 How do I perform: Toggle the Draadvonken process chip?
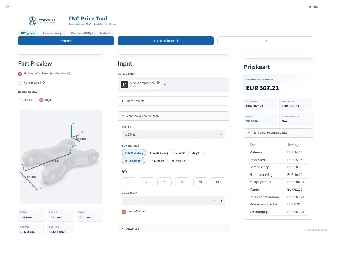pos(134,161)
